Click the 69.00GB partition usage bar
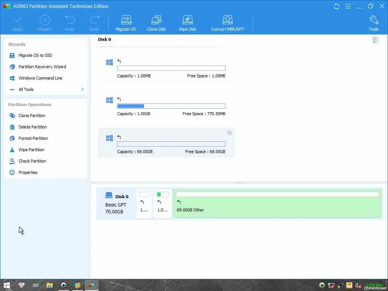The image size is (388, 291). tap(171, 144)
